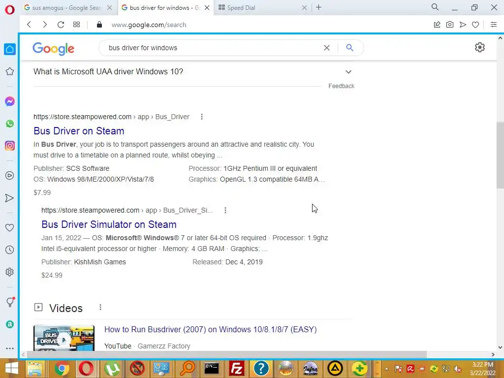Close the Speed Dial tab
Screen dimensions: 504x378
click(304, 8)
